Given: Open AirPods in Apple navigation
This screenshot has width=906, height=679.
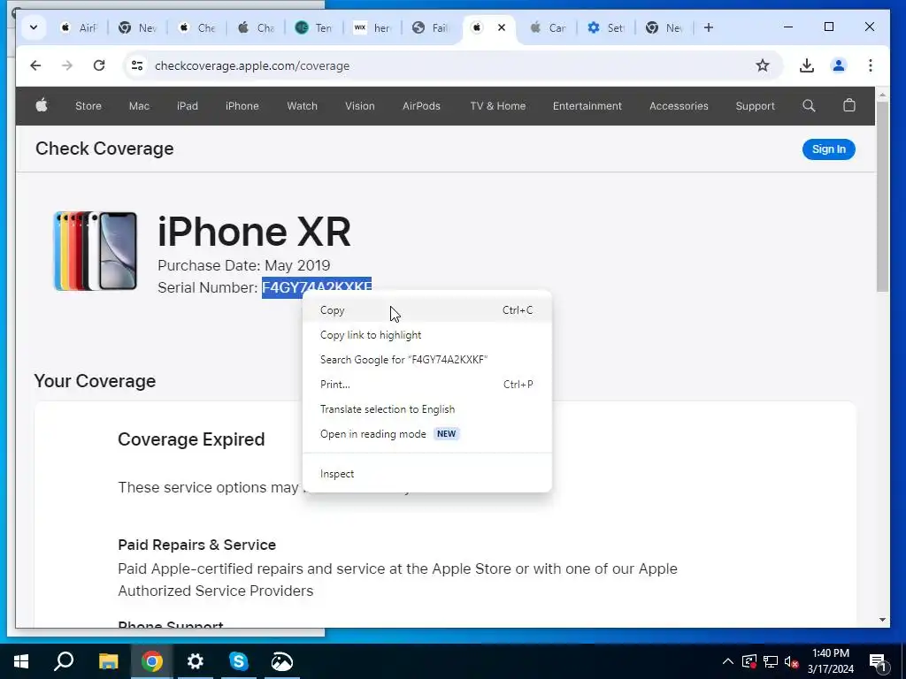Looking at the screenshot, I should click(x=421, y=106).
